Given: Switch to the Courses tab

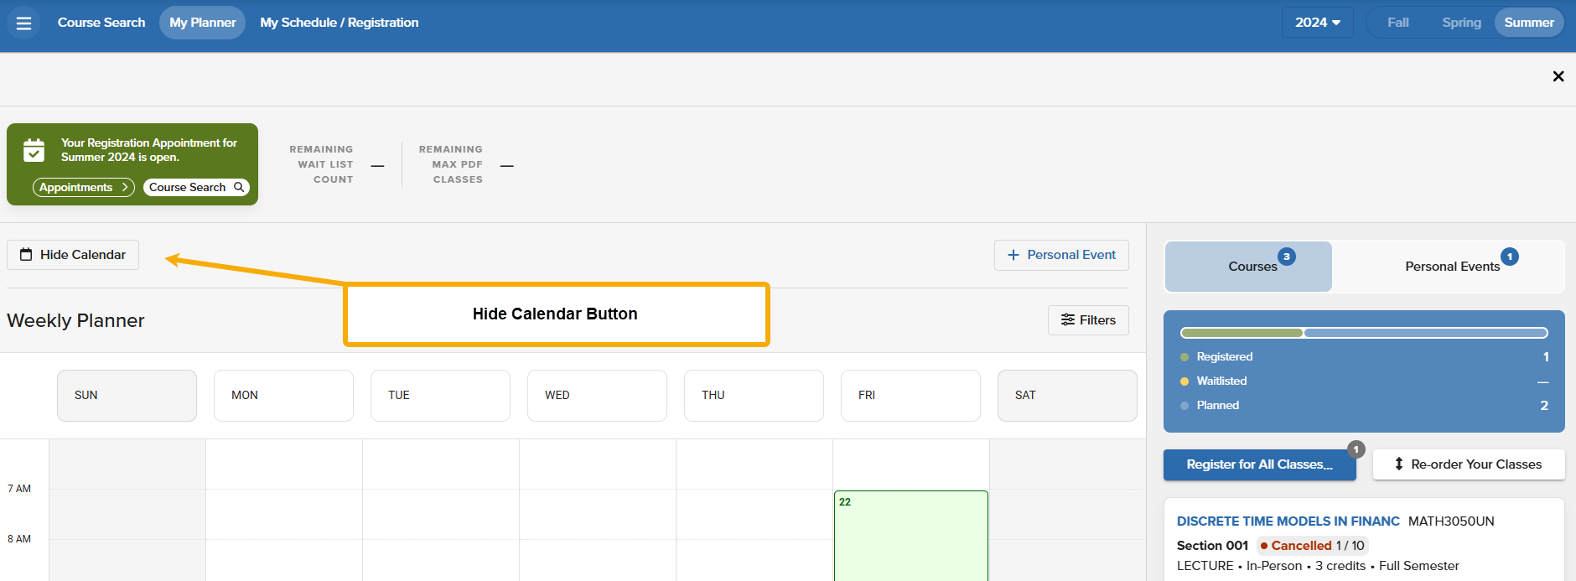Looking at the screenshot, I should pos(1248,267).
